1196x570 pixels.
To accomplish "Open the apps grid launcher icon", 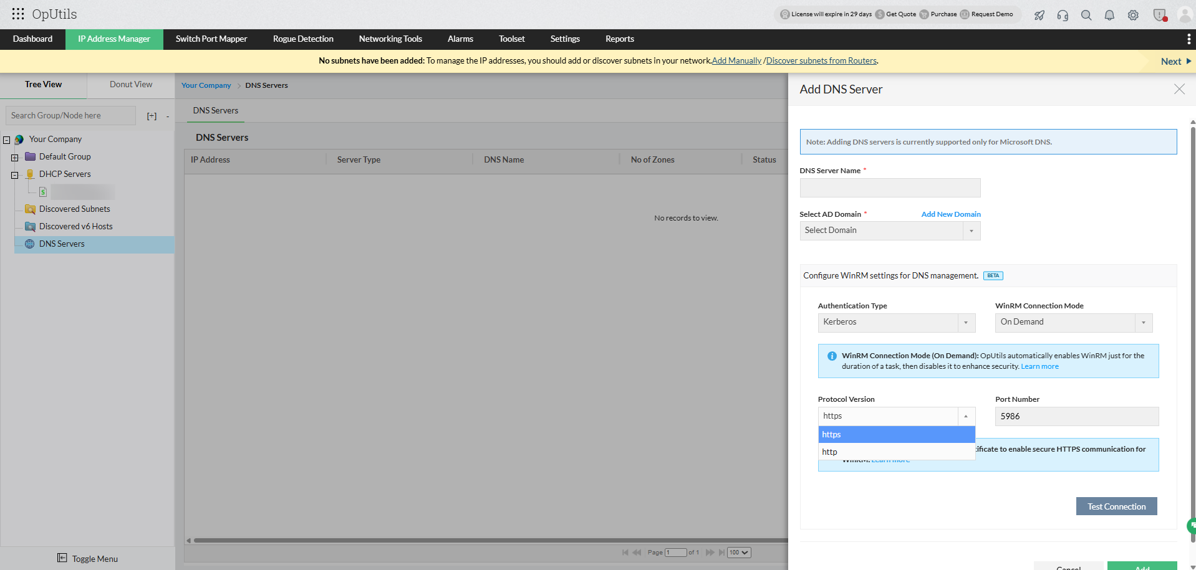I will (18, 14).
